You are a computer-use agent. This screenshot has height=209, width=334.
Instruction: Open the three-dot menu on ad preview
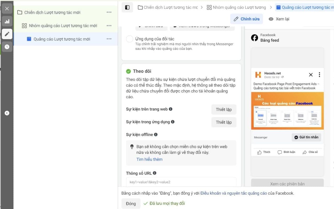point(319,75)
